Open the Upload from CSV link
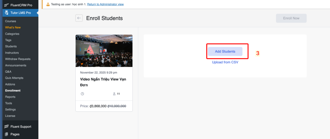330x139 pixels. click(225, 62)
